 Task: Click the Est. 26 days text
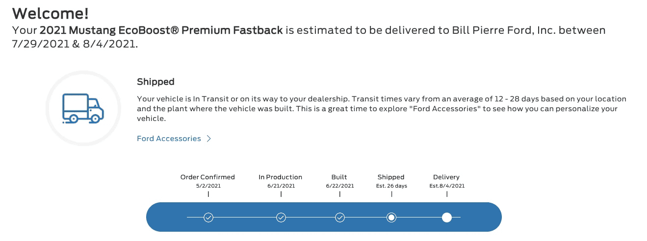391,186
